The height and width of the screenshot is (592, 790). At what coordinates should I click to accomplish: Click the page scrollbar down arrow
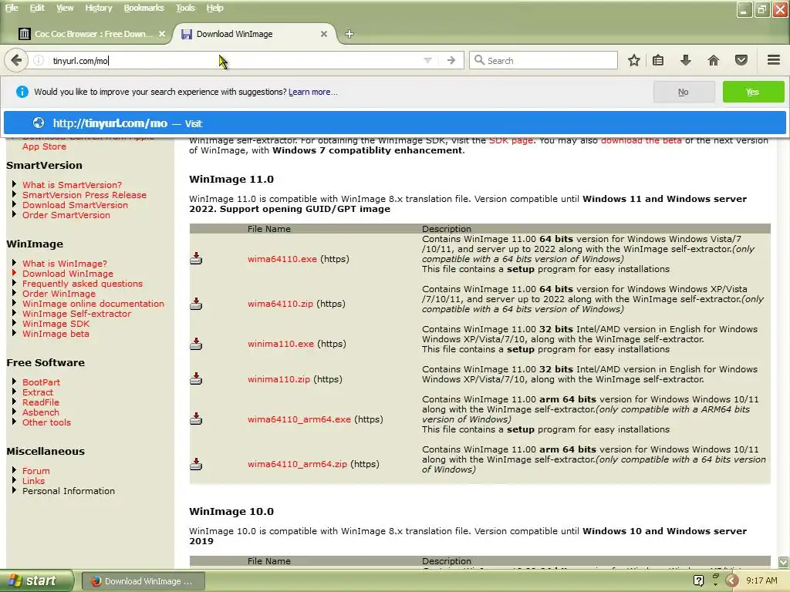coord(783,561)
